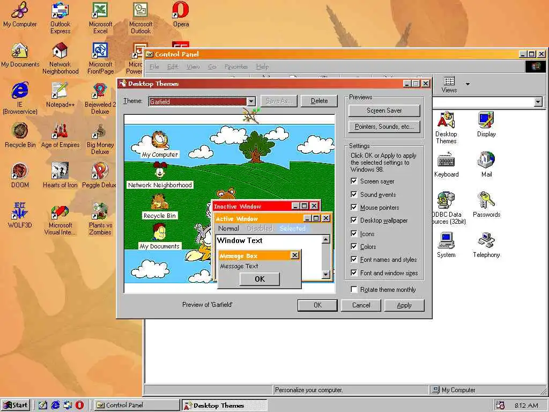Select the Bejeweled 2 Deluxe desktop icon
549x412 pixels.
[x=100, y=99]
